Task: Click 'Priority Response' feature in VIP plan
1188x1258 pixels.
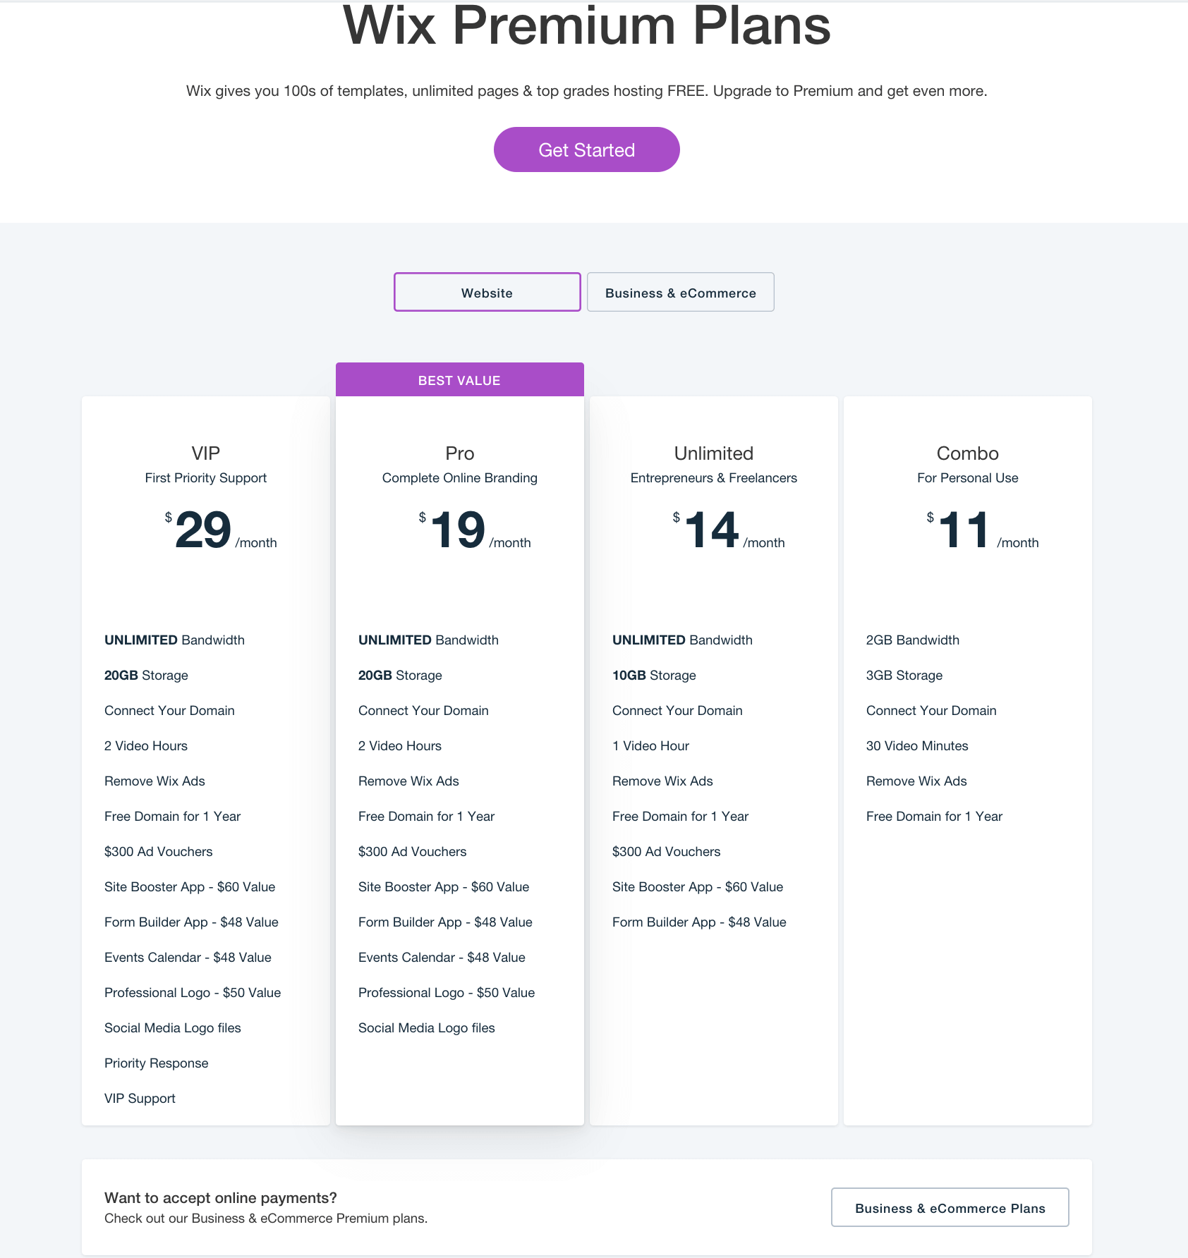Action: [156, 1063]
